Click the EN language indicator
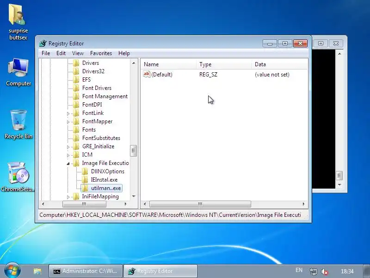The image size is (370, 278). click(x=299, y=270)
